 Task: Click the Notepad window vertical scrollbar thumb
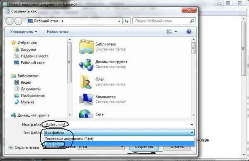244,48
